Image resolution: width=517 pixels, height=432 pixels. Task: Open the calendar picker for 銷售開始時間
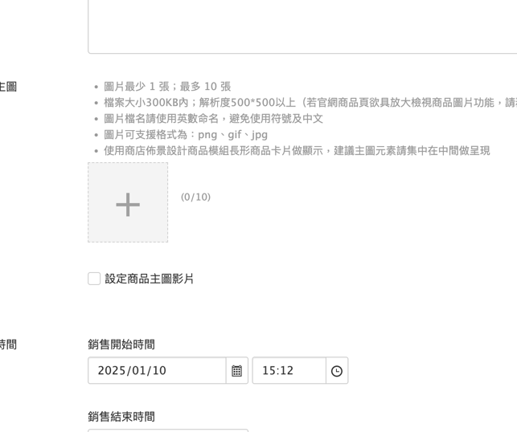click(x=237, y=371)
